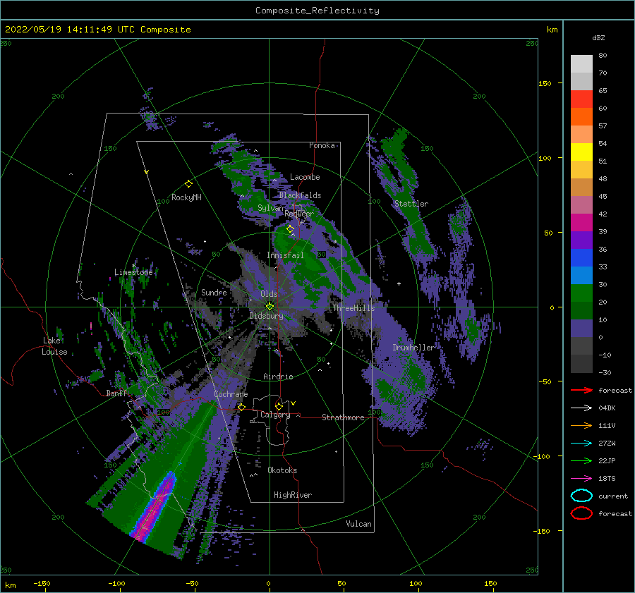Image resolution: width=635 pixels, height=593 pixels.
Task: Click the Lake Louise label
Action: pos(54,346)
